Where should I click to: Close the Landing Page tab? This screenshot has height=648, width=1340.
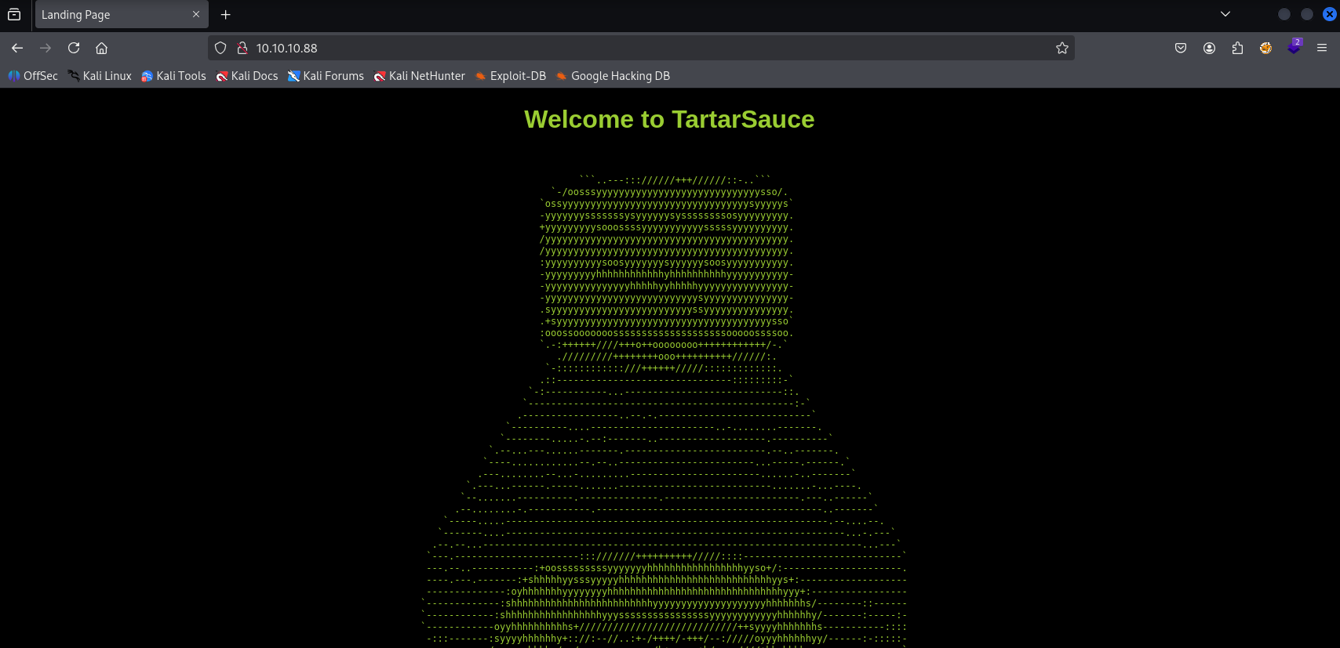click(196, 14)
